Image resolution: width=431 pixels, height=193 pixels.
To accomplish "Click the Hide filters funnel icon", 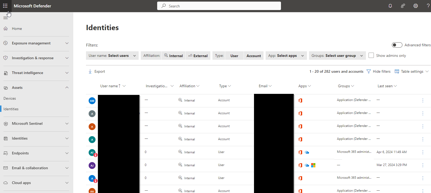I will [369, 71].
